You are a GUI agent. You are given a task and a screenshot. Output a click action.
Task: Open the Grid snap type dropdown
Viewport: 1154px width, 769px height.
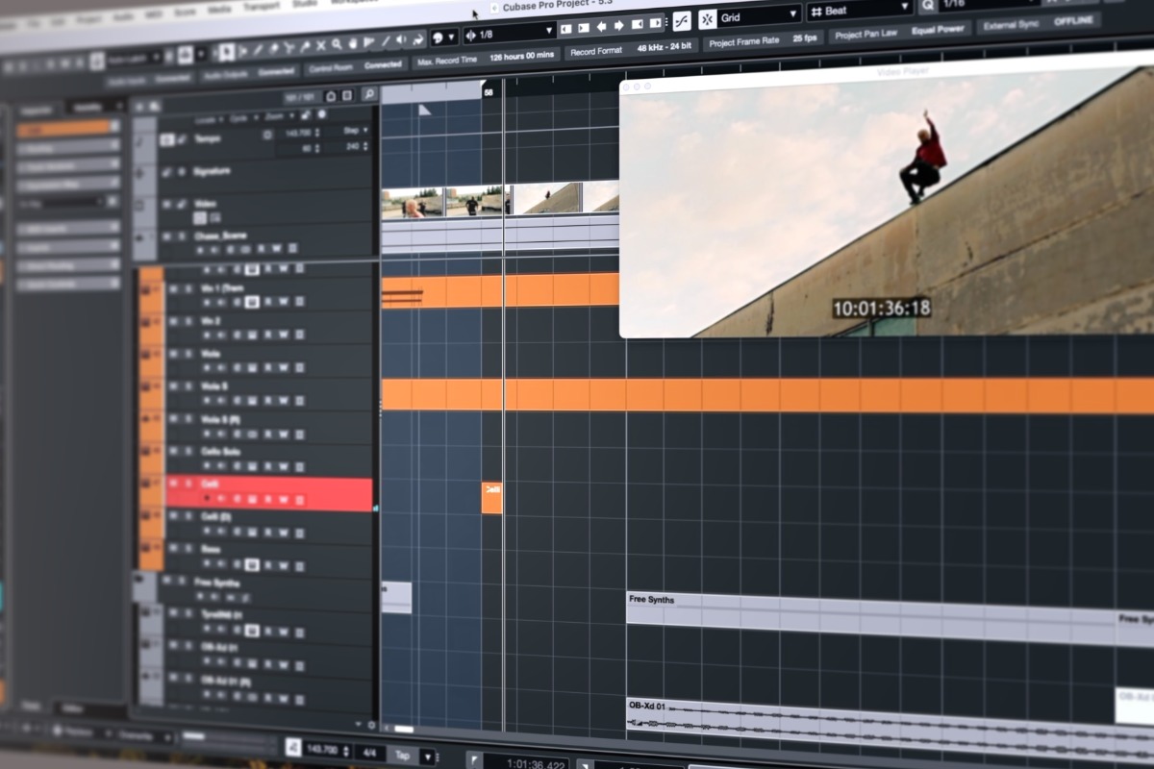pyautogui.click(x=762, y=15)
